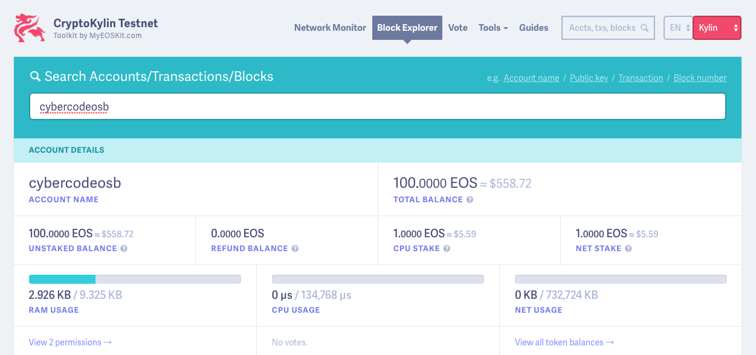This screenshot has width=756, height=355.
Task: Click the CryptoKylin dragon logo
Action: pyautogui.click(x=30, y=28)
